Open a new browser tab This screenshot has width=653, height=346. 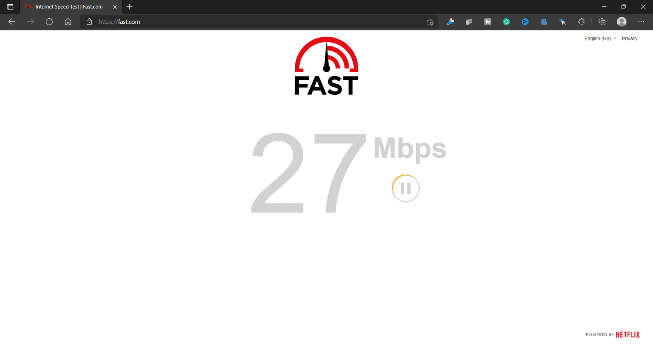(x=130, y=7)
